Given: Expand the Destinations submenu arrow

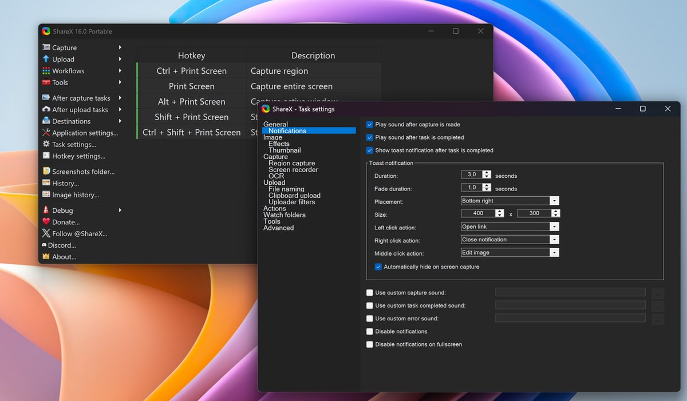Looking at the screenshot, I should pos(120,121).
